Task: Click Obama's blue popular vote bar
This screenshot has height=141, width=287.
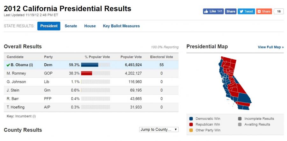Action: (x=90, y=65)
